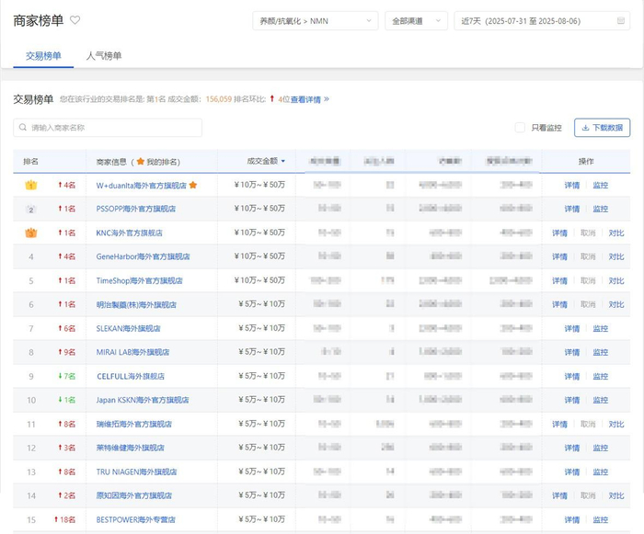
Task: Open TimeShop海外官方旗舰店 store link
Action: [139, 280]
